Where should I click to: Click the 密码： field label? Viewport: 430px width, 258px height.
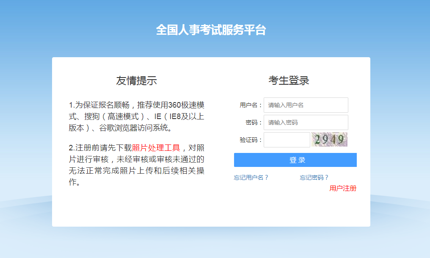254,122
